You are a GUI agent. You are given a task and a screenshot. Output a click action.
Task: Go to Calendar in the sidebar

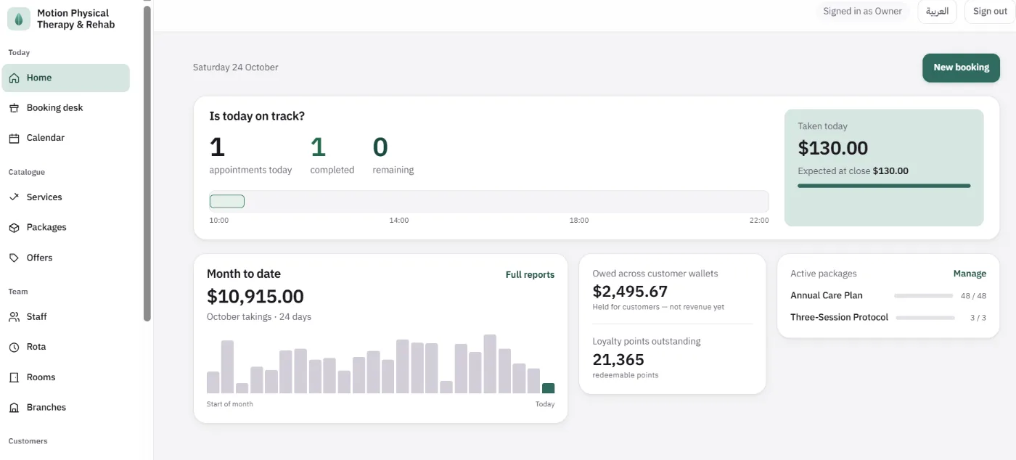(x=65, y=138)
